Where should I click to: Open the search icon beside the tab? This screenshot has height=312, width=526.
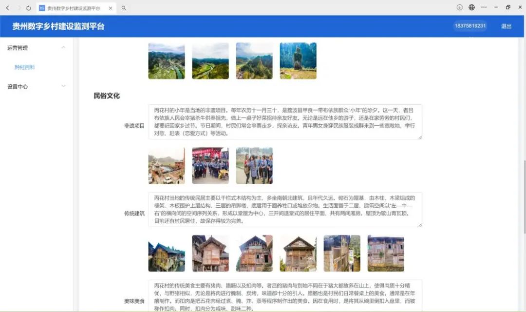pos(124,8)
